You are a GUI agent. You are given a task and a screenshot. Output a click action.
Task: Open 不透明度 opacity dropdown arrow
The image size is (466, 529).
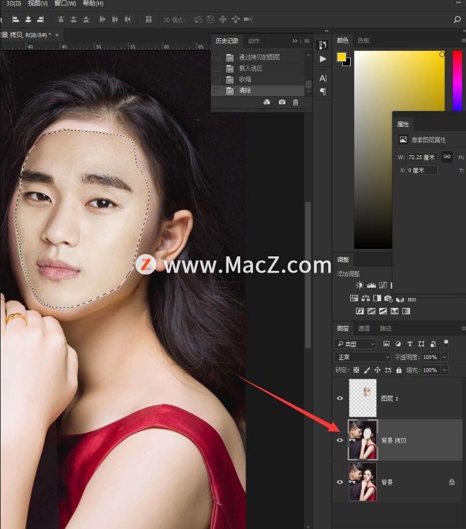445,357
